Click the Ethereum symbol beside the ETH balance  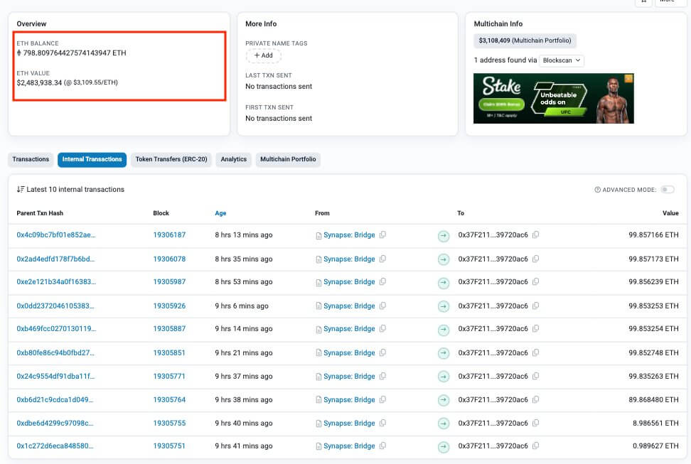click(18, 53)
